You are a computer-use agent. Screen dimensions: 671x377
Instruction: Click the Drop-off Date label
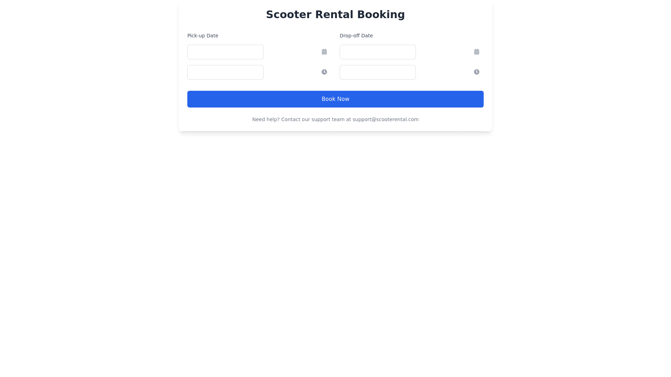point(356,36)
